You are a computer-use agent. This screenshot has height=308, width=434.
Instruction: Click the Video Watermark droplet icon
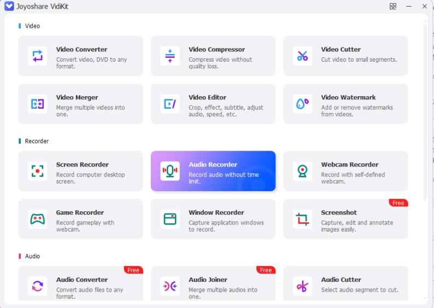point(302,104)
